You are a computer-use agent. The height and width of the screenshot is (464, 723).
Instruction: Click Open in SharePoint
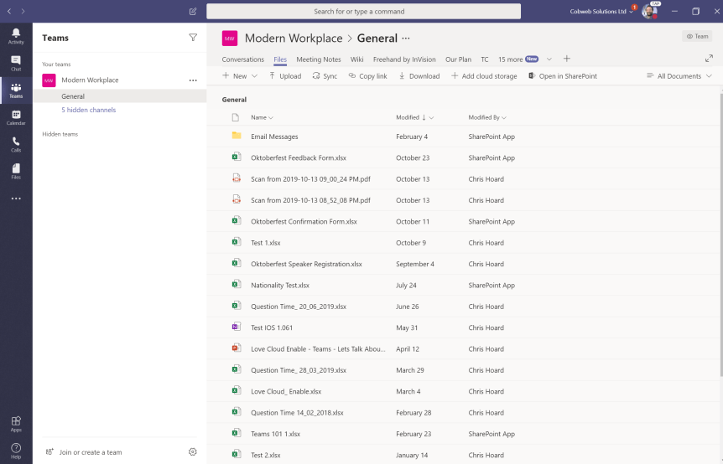(x=563, y=76)
